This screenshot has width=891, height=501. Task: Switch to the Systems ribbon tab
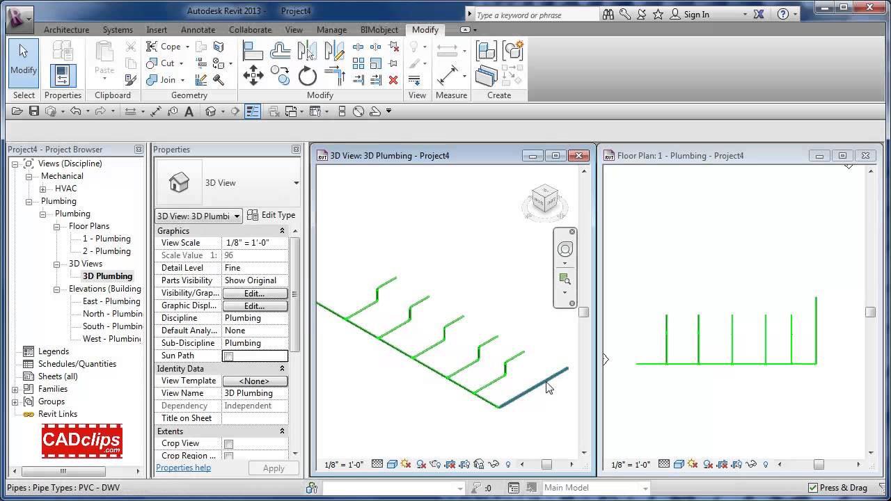[x=118, y=30]
